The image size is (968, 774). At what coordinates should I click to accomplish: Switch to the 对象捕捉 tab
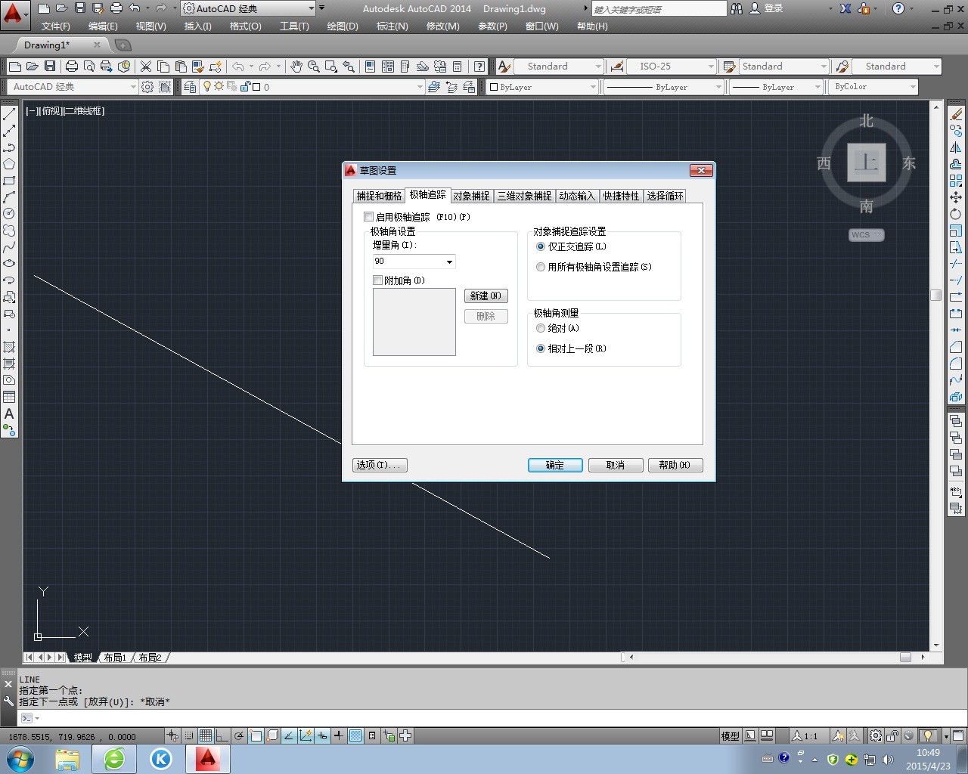pyautogui.click(x=471, y=196)
